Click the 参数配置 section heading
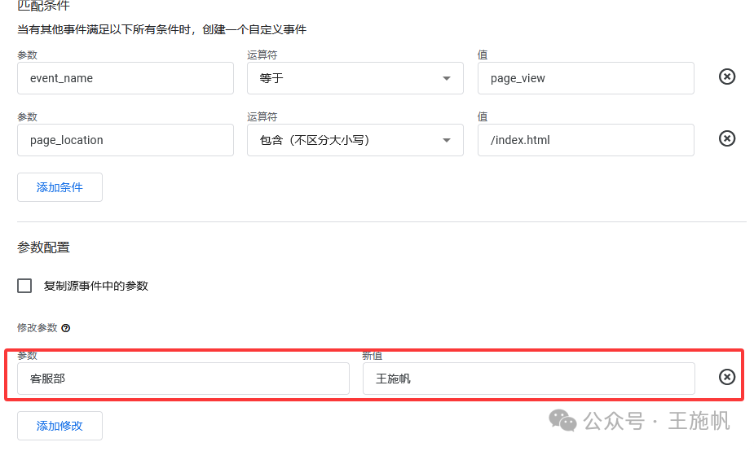The image size is (754, 451). (x=44, y=247)
